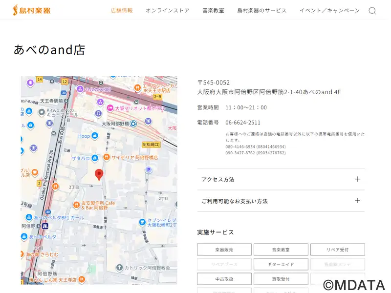The height and width of the screenshot is (293, 391).
Task: Click the 実施サービス heading
Action: (216, 232)
